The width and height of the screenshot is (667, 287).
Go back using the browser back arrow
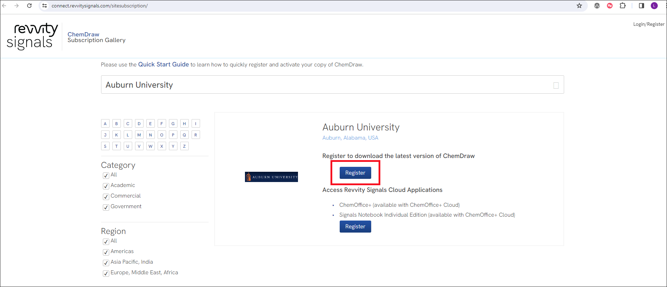[4, 6]
